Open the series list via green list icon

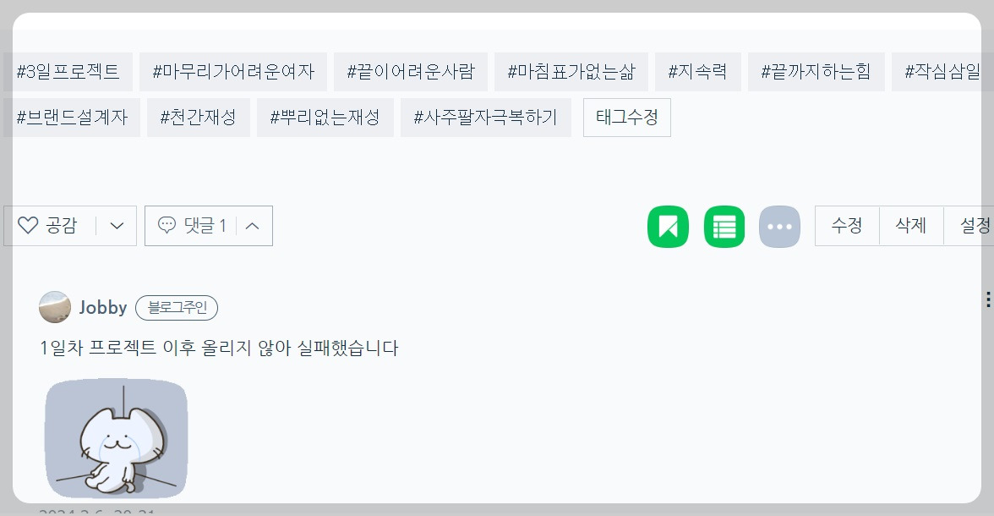point(724,225)
